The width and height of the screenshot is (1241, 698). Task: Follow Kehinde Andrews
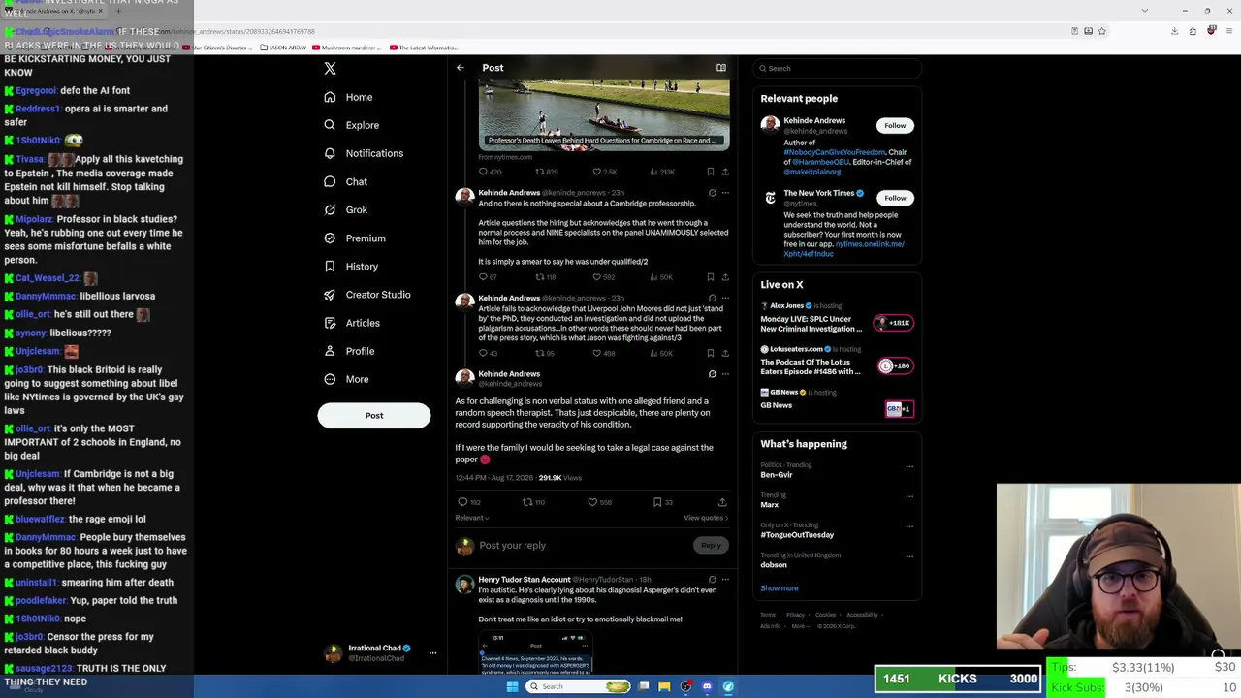pyautogui.click(x=895, y=125)
